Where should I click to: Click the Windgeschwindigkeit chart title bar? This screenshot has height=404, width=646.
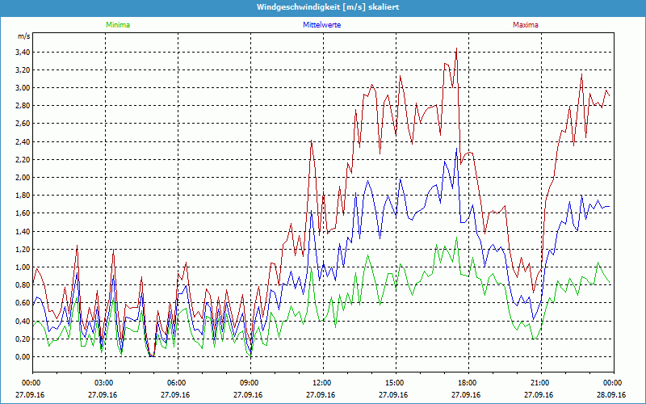[323, 6]
